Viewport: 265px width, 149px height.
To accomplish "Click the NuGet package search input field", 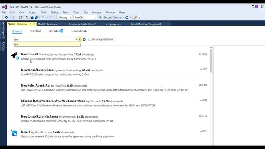I will pyautogui.click(x=43, y=39).
